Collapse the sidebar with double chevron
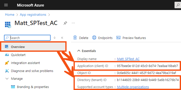 click(x=62, y=38)
